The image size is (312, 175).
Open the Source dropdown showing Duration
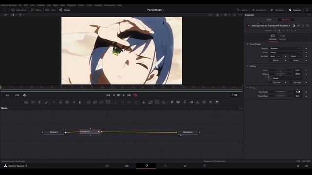click(286, 48)
